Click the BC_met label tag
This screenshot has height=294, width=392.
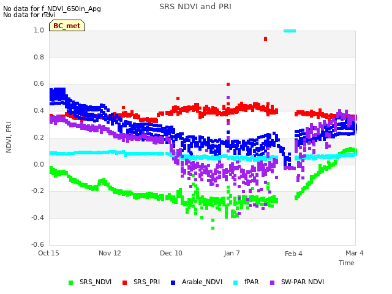[x=67, y=26]
